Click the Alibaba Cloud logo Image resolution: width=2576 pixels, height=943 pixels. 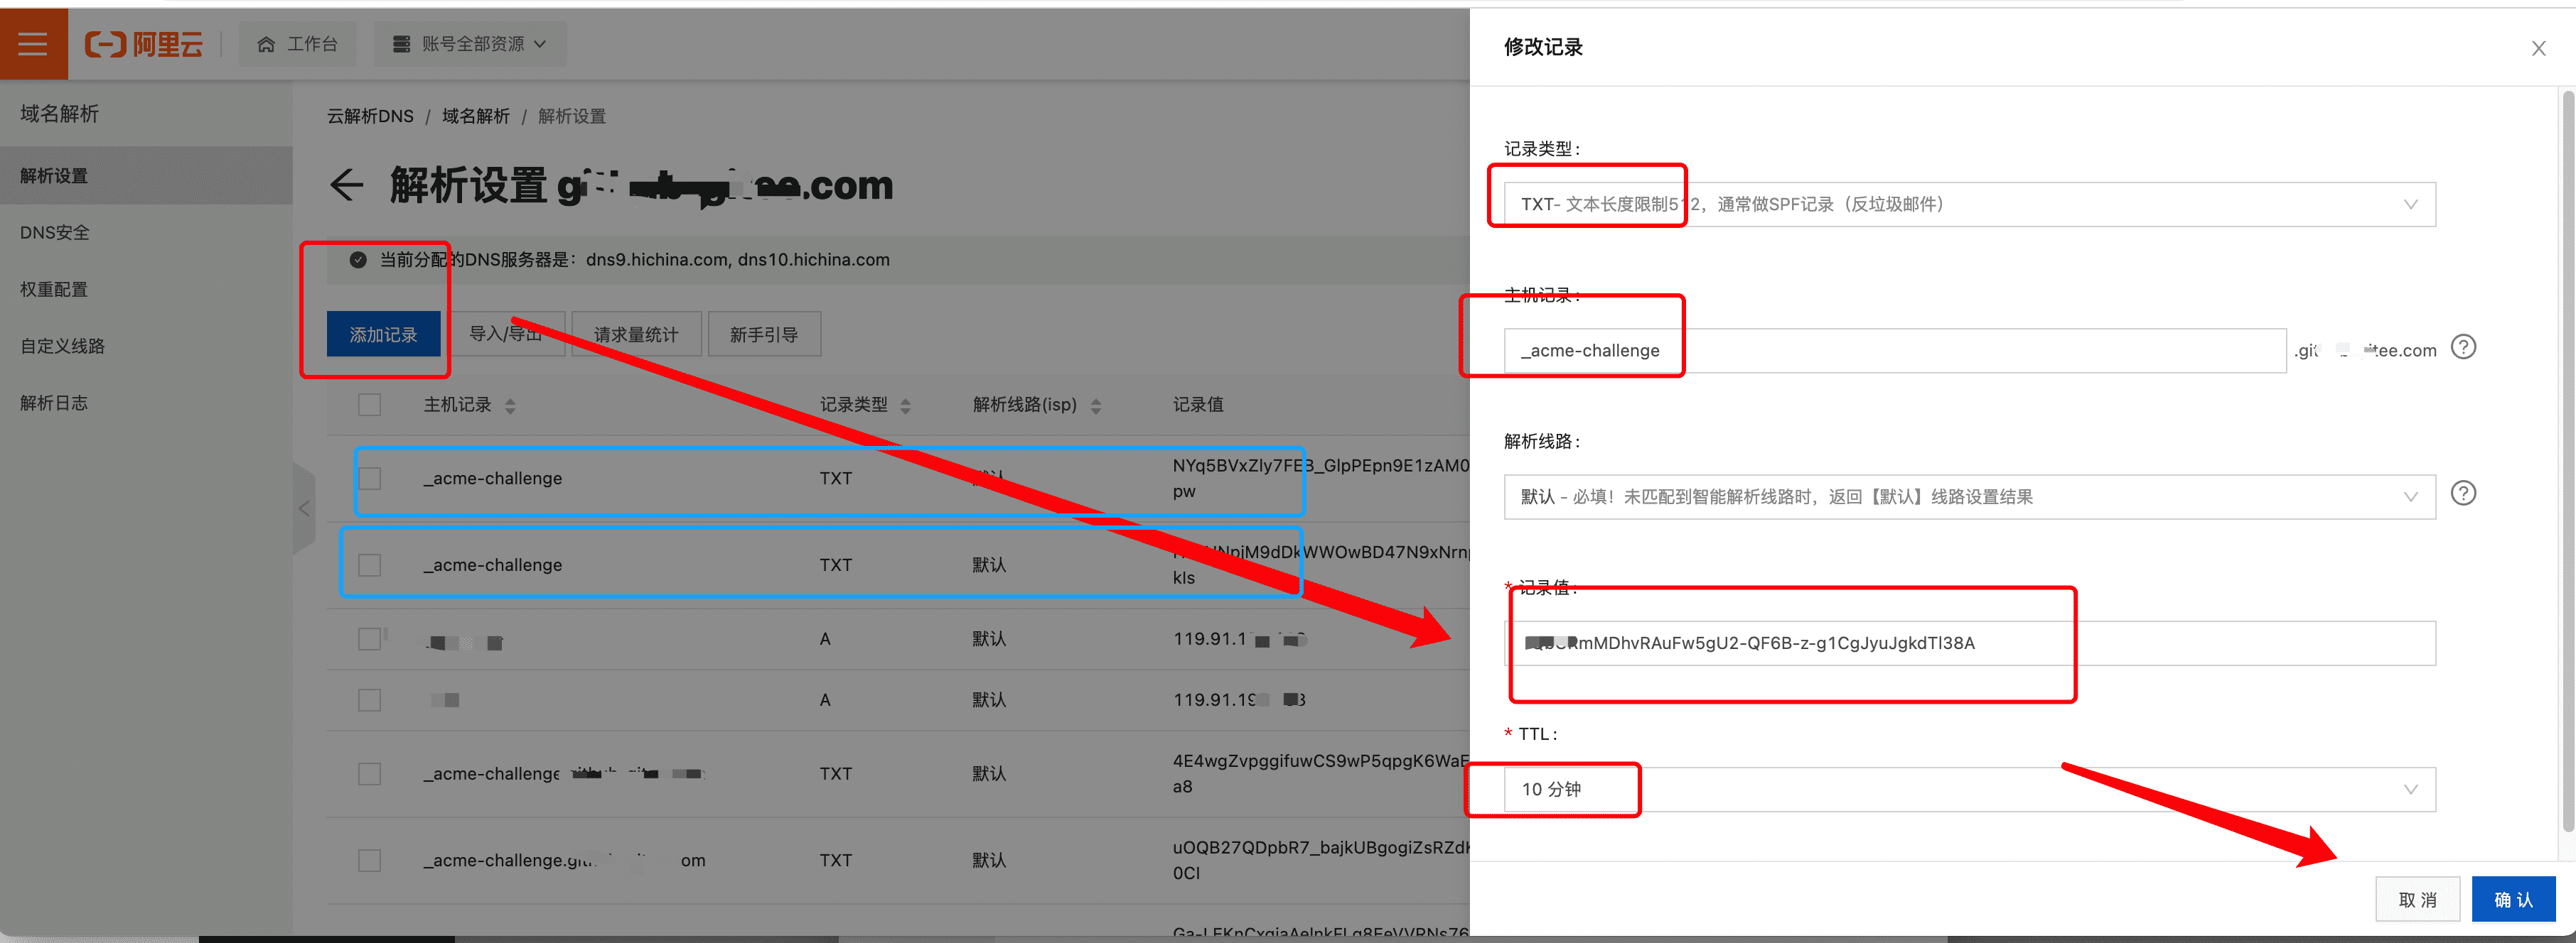(x=144, y=44)
